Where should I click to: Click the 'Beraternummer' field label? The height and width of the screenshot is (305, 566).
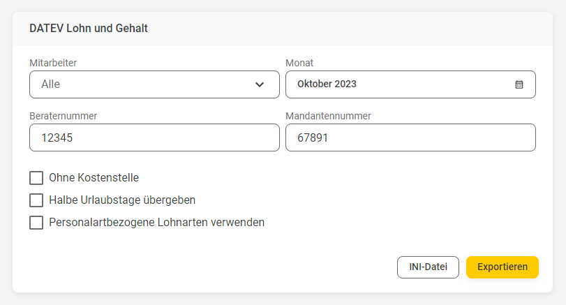[64, 116]
